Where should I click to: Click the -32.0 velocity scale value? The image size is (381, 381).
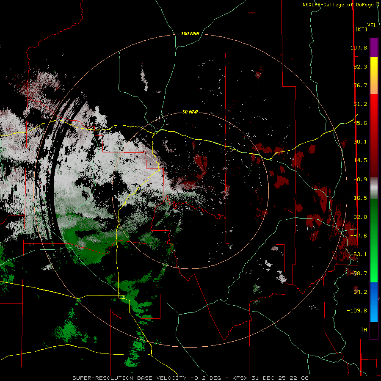(359, 217)
